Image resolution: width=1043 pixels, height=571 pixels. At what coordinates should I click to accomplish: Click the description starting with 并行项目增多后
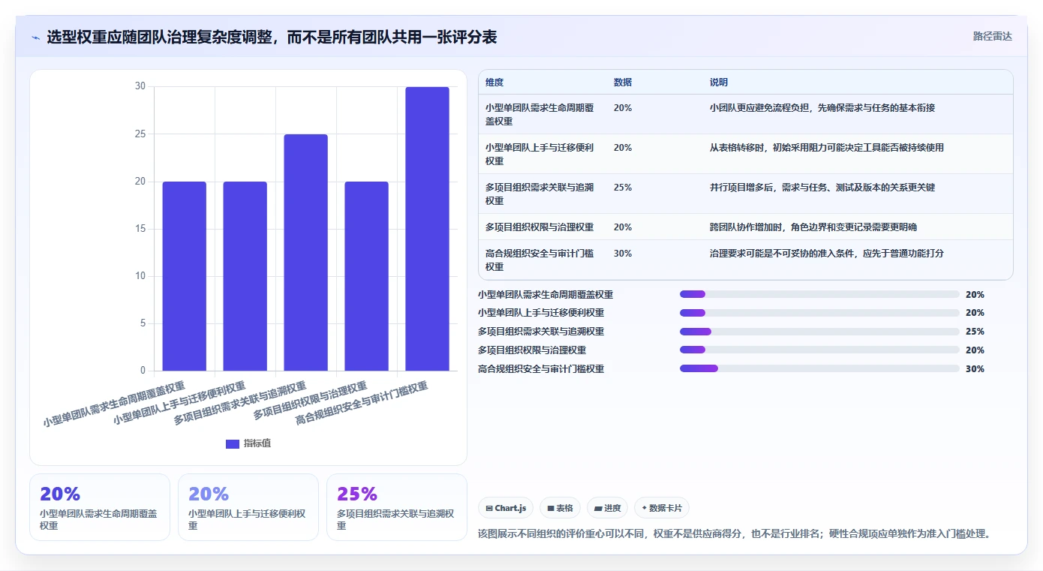[x=822, y=188]
